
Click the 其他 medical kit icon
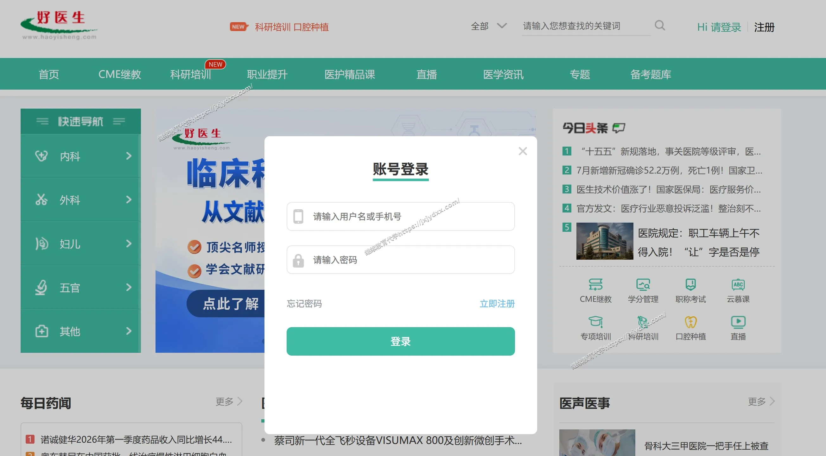(x=41, y=331)
